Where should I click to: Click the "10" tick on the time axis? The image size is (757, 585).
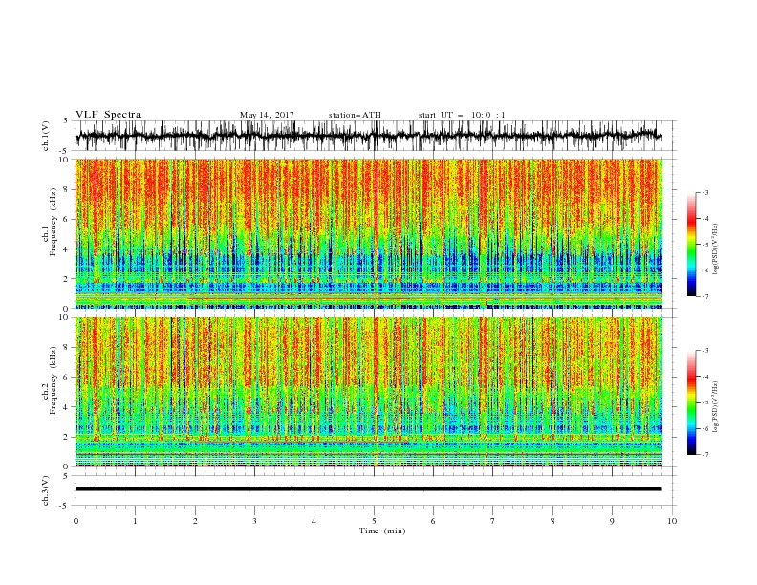click(x=673, y=521)
